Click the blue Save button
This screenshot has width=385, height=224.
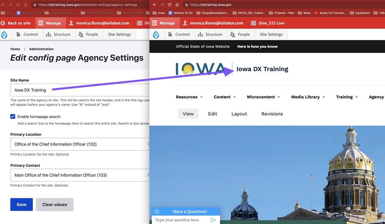point(21,205)
